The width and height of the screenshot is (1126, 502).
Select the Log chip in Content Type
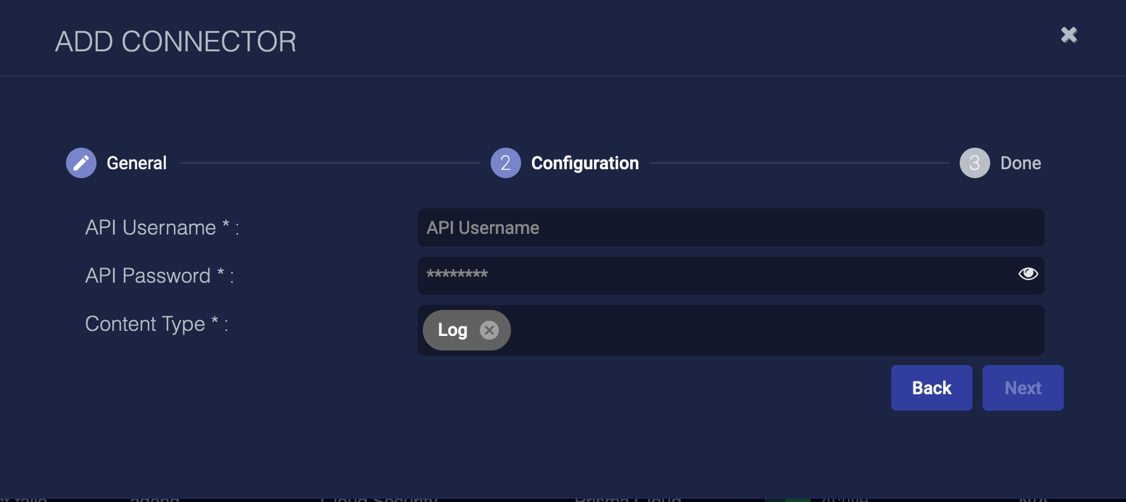452,330
